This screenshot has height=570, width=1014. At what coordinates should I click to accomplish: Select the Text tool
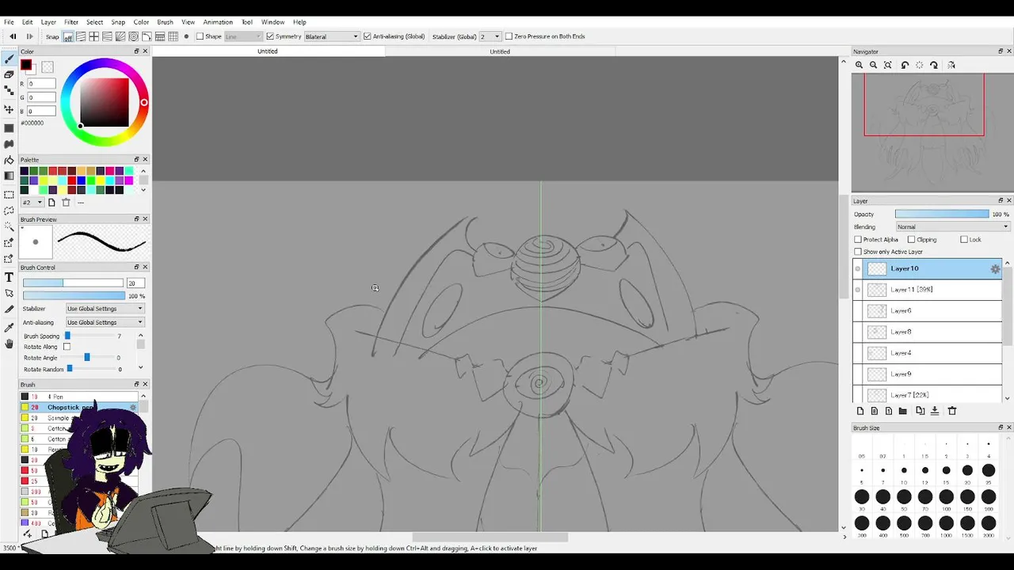point(9,277)
